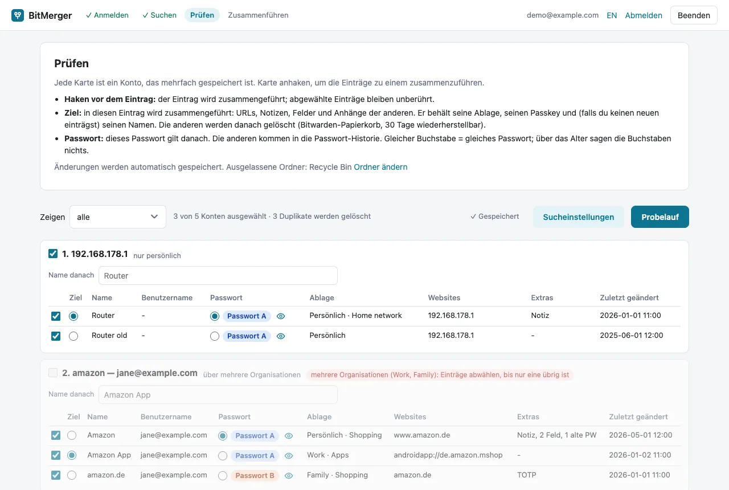Go to the Anmelden step

[x=107, y=15]
